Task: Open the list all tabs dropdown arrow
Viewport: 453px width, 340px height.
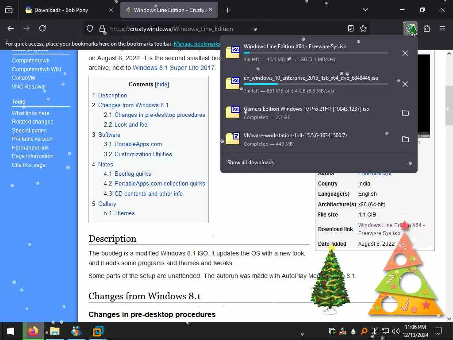Action: (x=365, y=10)
